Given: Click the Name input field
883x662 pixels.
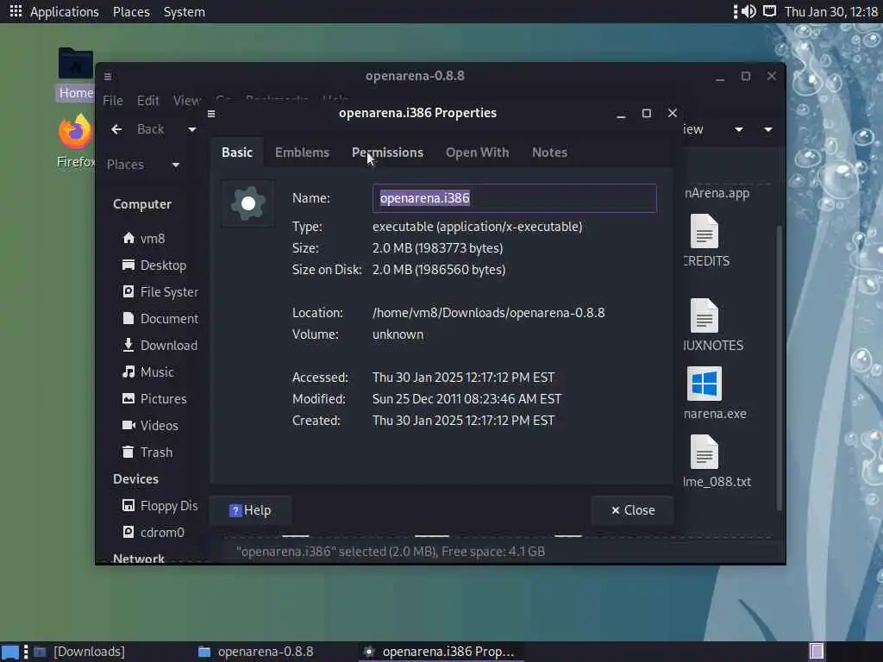Looking at the screenshot, I should 514,198.
